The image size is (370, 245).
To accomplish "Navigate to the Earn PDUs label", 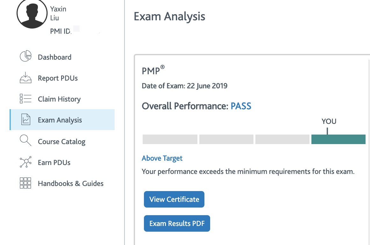I will (54, 162).
